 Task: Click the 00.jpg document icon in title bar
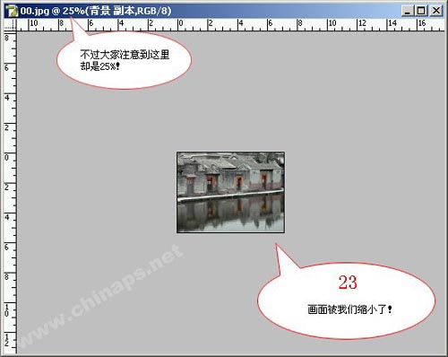[x=12, y=11]
